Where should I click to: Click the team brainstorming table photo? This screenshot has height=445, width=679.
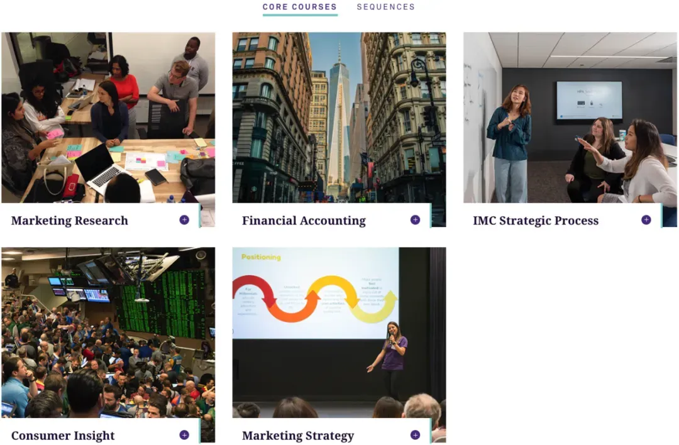(108, 118)
